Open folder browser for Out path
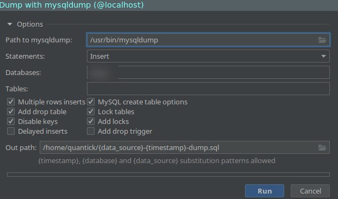 [x=322, y=148]
